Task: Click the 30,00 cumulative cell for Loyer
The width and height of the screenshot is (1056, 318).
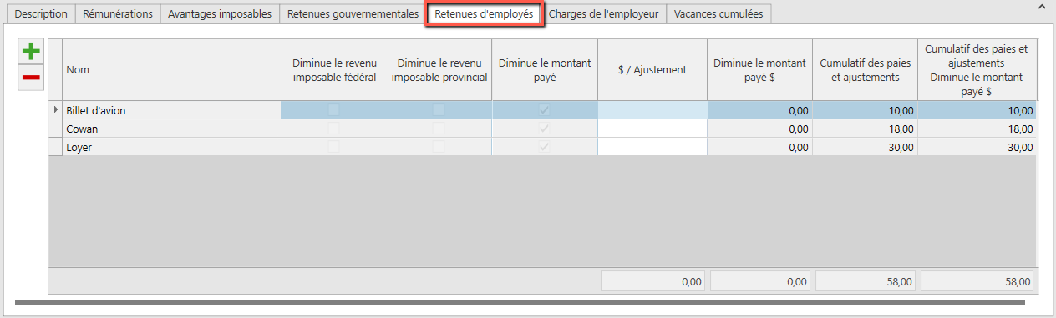Action: [x=865, y=147]
